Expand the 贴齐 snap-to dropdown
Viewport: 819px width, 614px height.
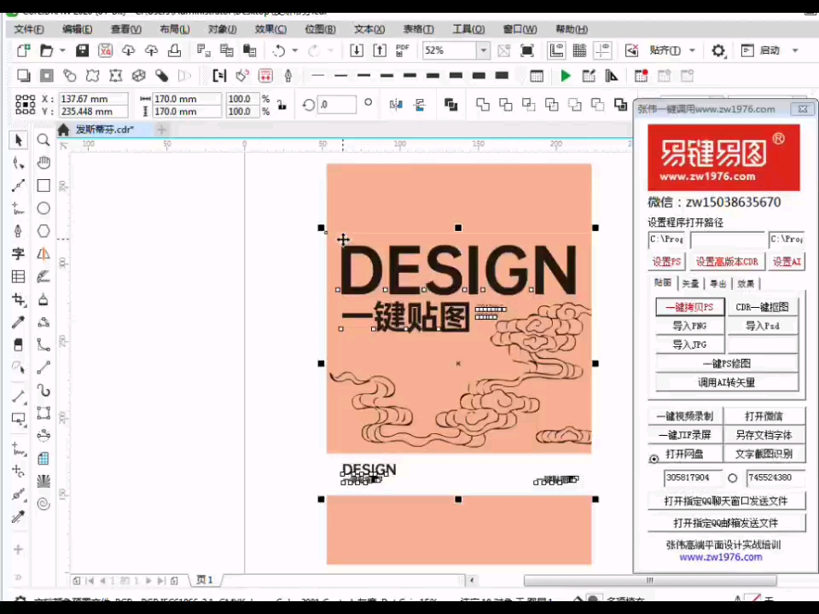(692, 51)
